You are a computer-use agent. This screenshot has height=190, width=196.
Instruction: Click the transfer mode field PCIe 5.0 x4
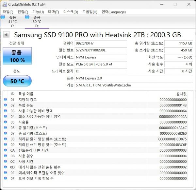coord(101,64)
